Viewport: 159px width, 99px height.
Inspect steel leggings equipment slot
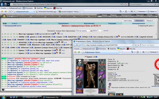click(x=102, y=84)
